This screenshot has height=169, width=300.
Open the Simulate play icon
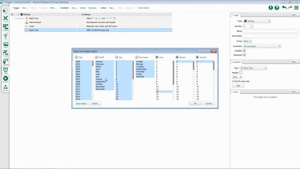click(x=6, y=79)
